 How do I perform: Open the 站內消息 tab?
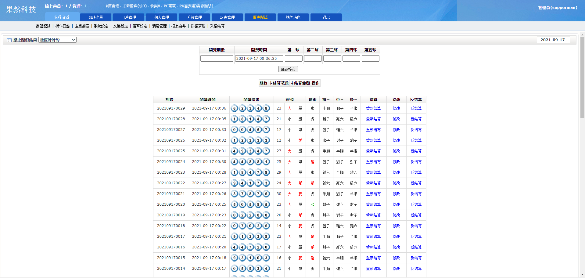pos(293,17)
